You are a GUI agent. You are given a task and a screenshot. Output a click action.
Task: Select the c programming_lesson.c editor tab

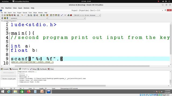click(x=9, y=21)
